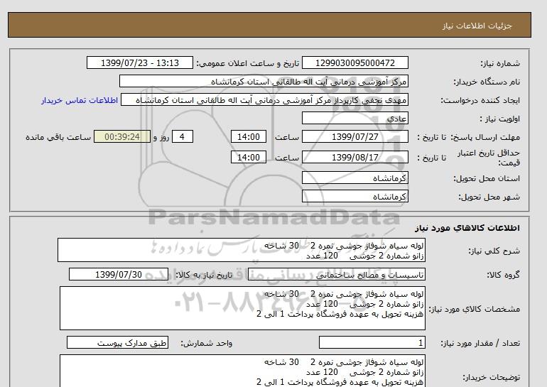This screenshot has width=547, height=387.
Task: Open the اطلاعات تماس خریدار link
Action: pyautogui.click(x=80, y=100)
